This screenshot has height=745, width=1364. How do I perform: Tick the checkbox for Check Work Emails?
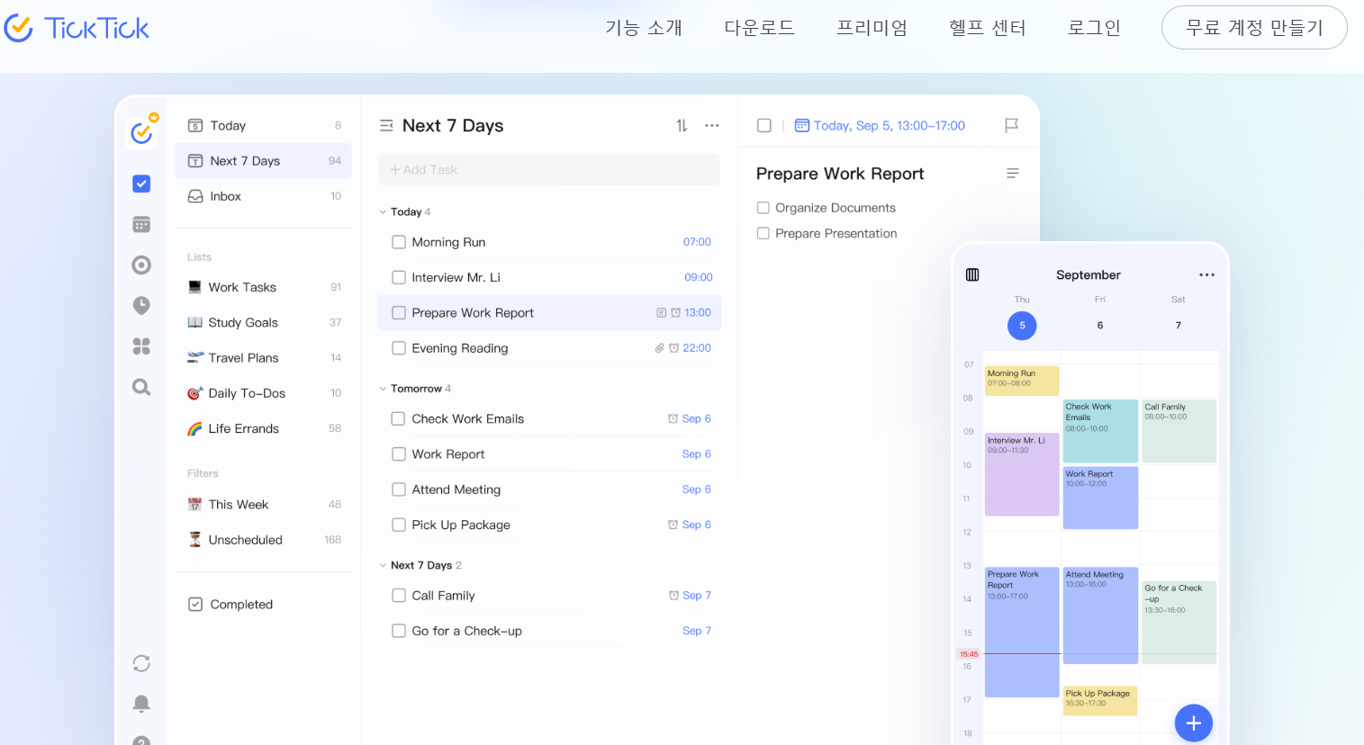[x=399, y=418]
